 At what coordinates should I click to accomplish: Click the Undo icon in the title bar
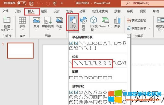click(38, 3)
